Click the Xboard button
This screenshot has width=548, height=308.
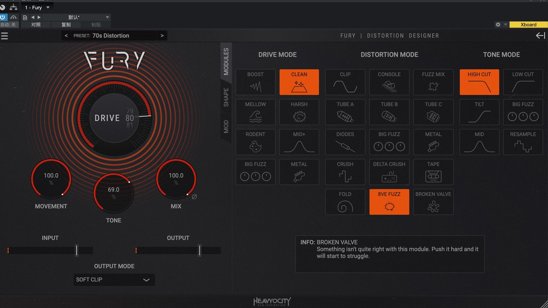(x=529, y=25)
